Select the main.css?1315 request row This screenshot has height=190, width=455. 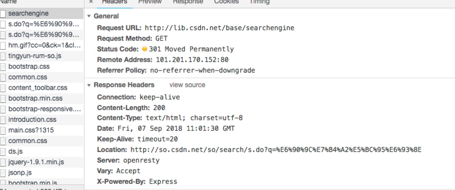click(42, 130)
